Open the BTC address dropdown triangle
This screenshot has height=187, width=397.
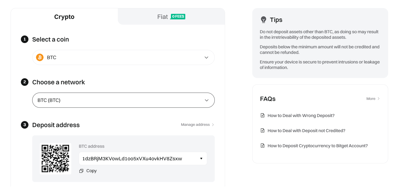point(201,159)
